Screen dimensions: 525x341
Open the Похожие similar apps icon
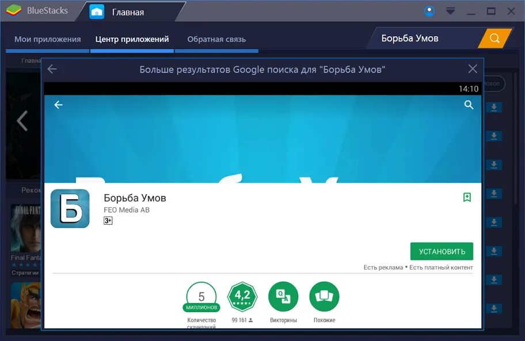[325, 297]
